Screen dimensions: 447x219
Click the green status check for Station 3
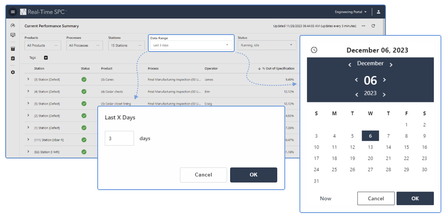pos(84,79)
